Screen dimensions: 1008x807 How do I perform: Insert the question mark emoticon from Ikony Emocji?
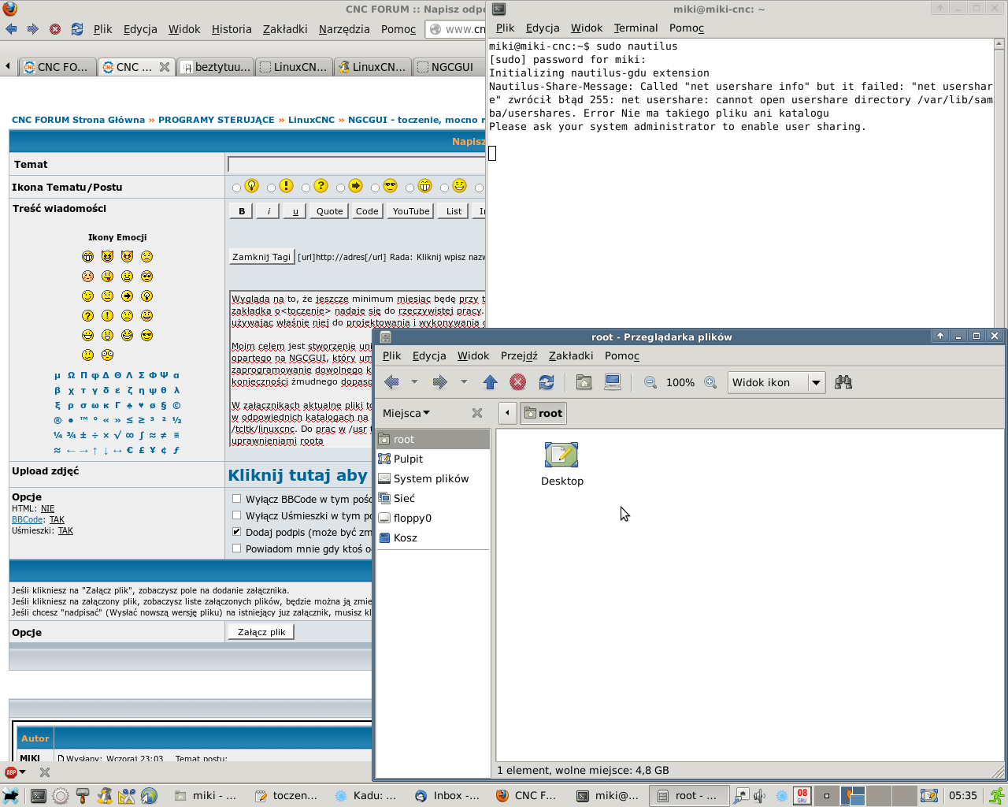click(x=87, y=315)
